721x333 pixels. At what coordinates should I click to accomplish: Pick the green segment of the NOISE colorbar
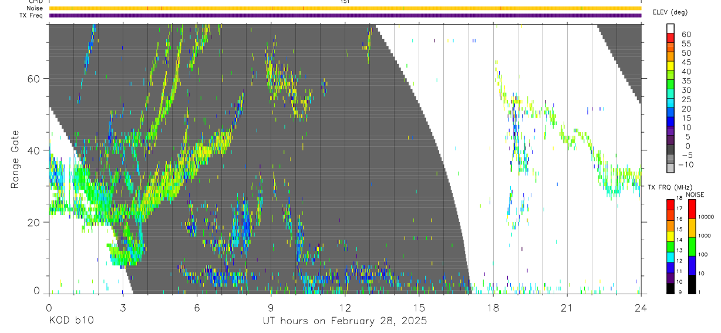[x=692, y=246]
